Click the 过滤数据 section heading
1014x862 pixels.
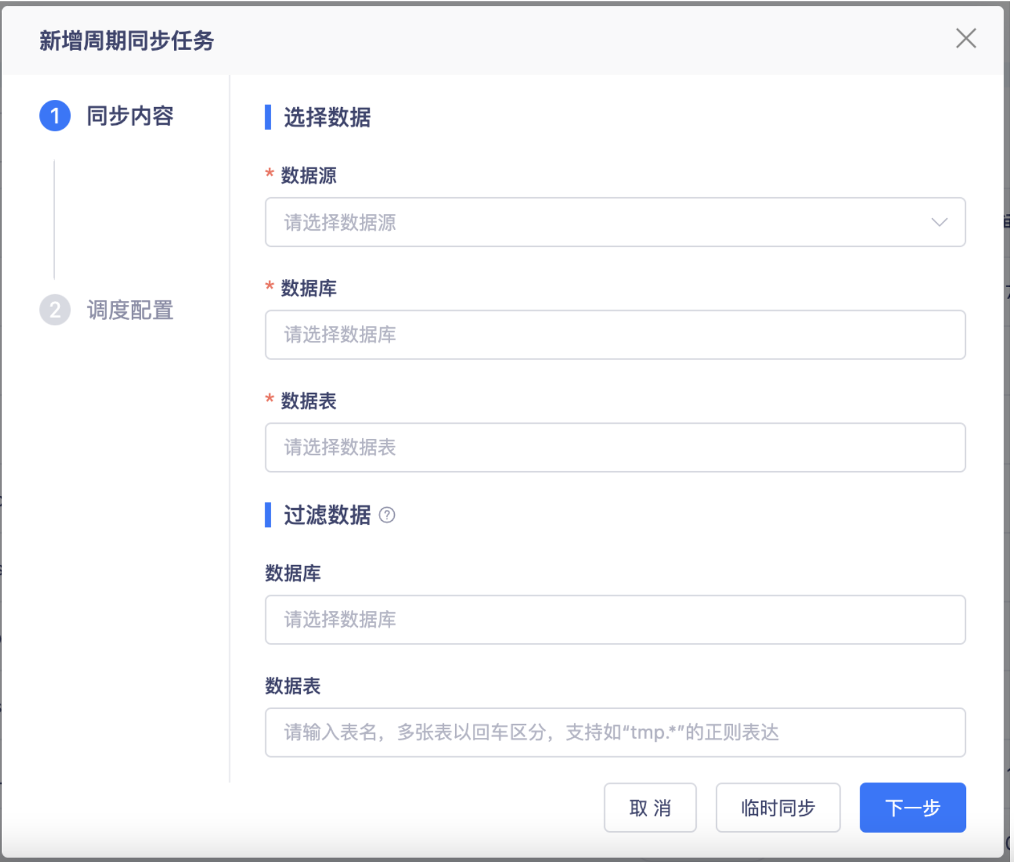[x=327, y=515]
